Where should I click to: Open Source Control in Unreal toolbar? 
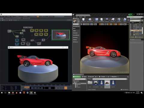(90, 20)
